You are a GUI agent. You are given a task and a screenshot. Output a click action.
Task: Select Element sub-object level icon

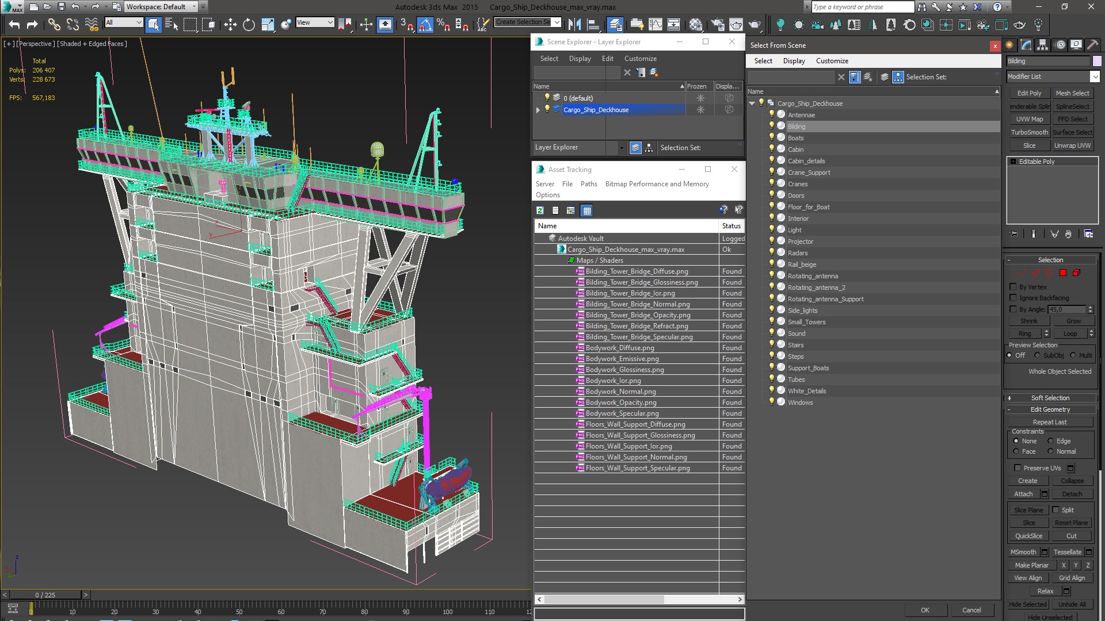click(x=1076, y=273)
